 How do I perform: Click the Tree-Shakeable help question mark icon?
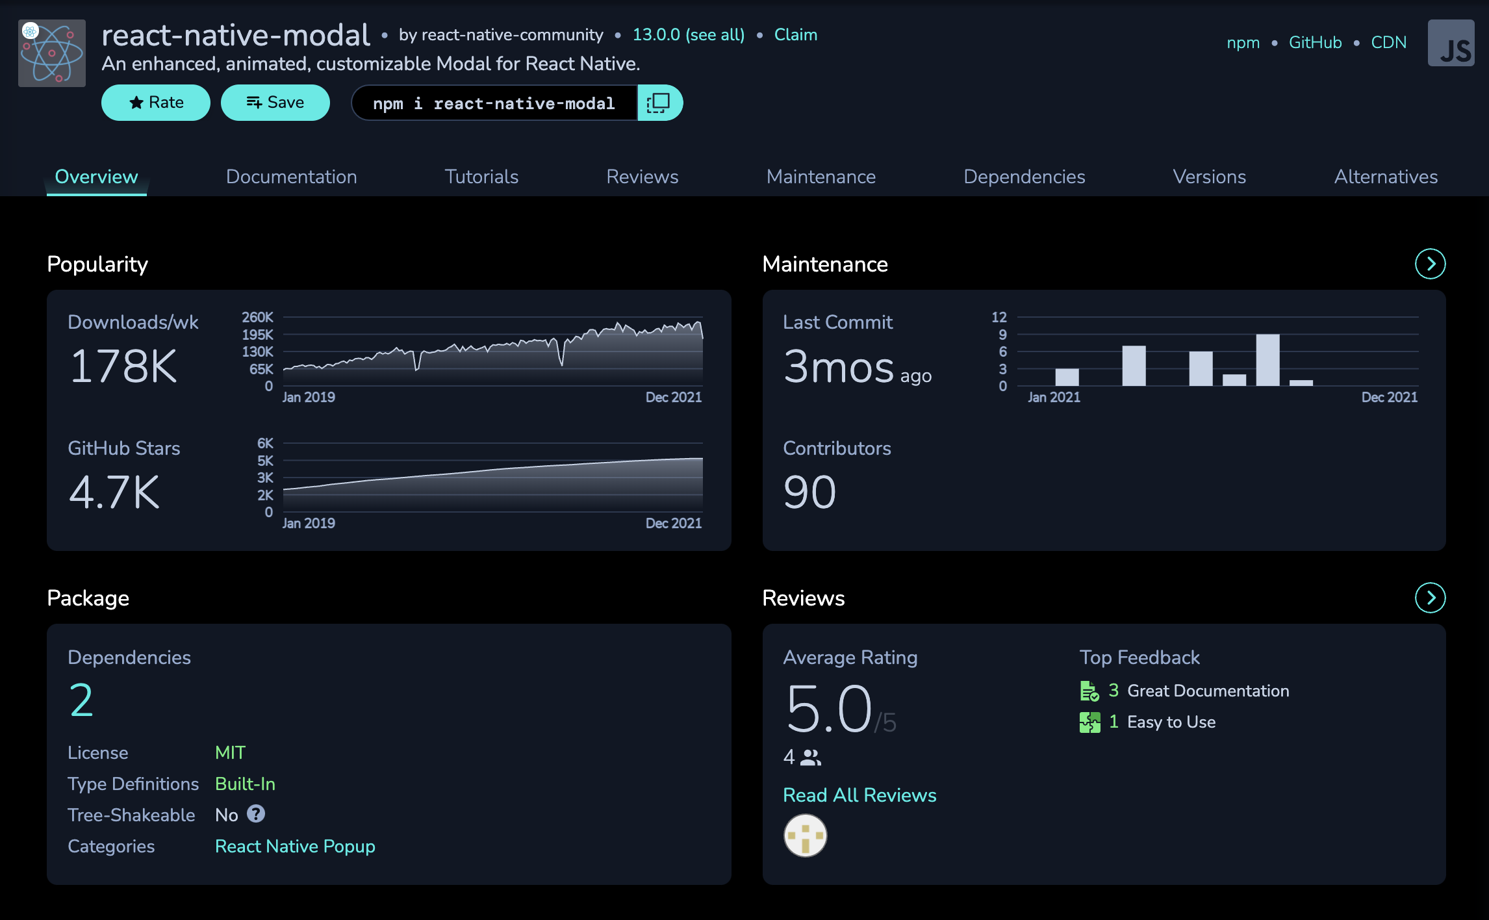[x=256, y=814]
